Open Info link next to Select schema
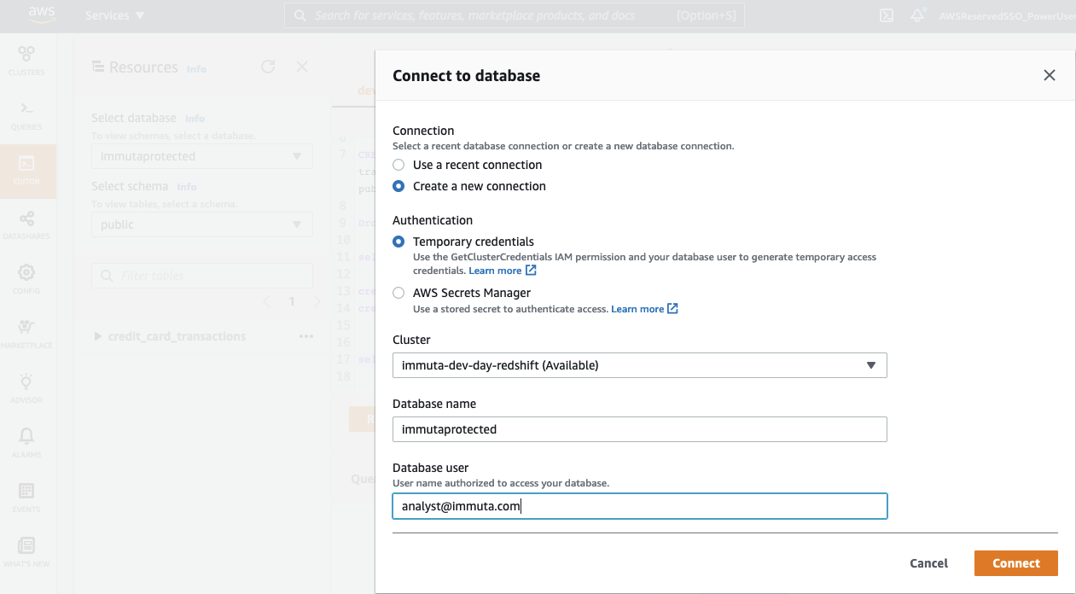Image resolution: width=1076 pixels, height=594 pixels. point(186,187)
